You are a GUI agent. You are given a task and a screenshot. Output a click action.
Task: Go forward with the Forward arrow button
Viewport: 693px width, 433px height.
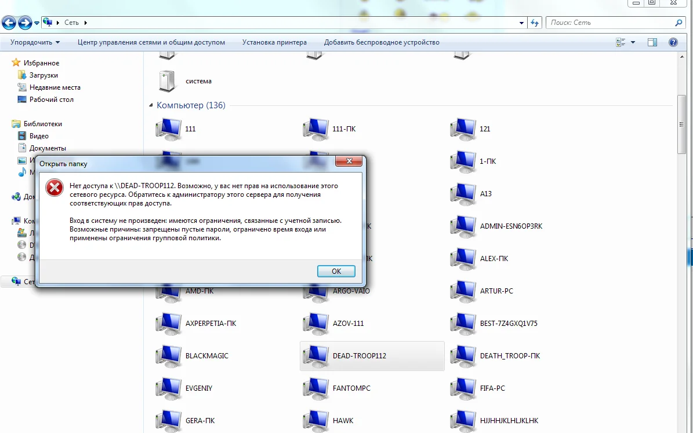25,23
